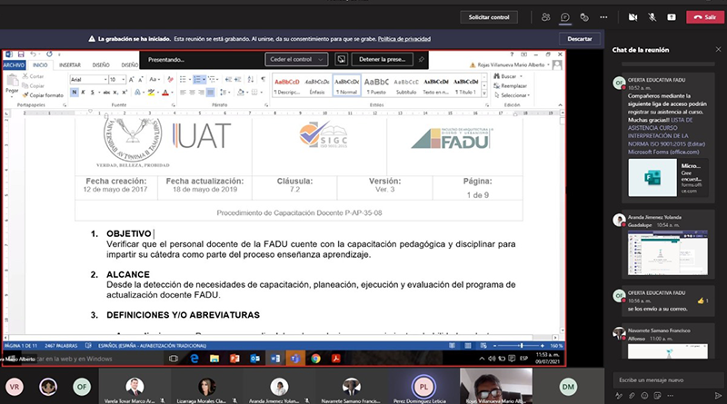Open the ARCHIVO tab in Word
The image size is (727, 404).
coord(14,65)
